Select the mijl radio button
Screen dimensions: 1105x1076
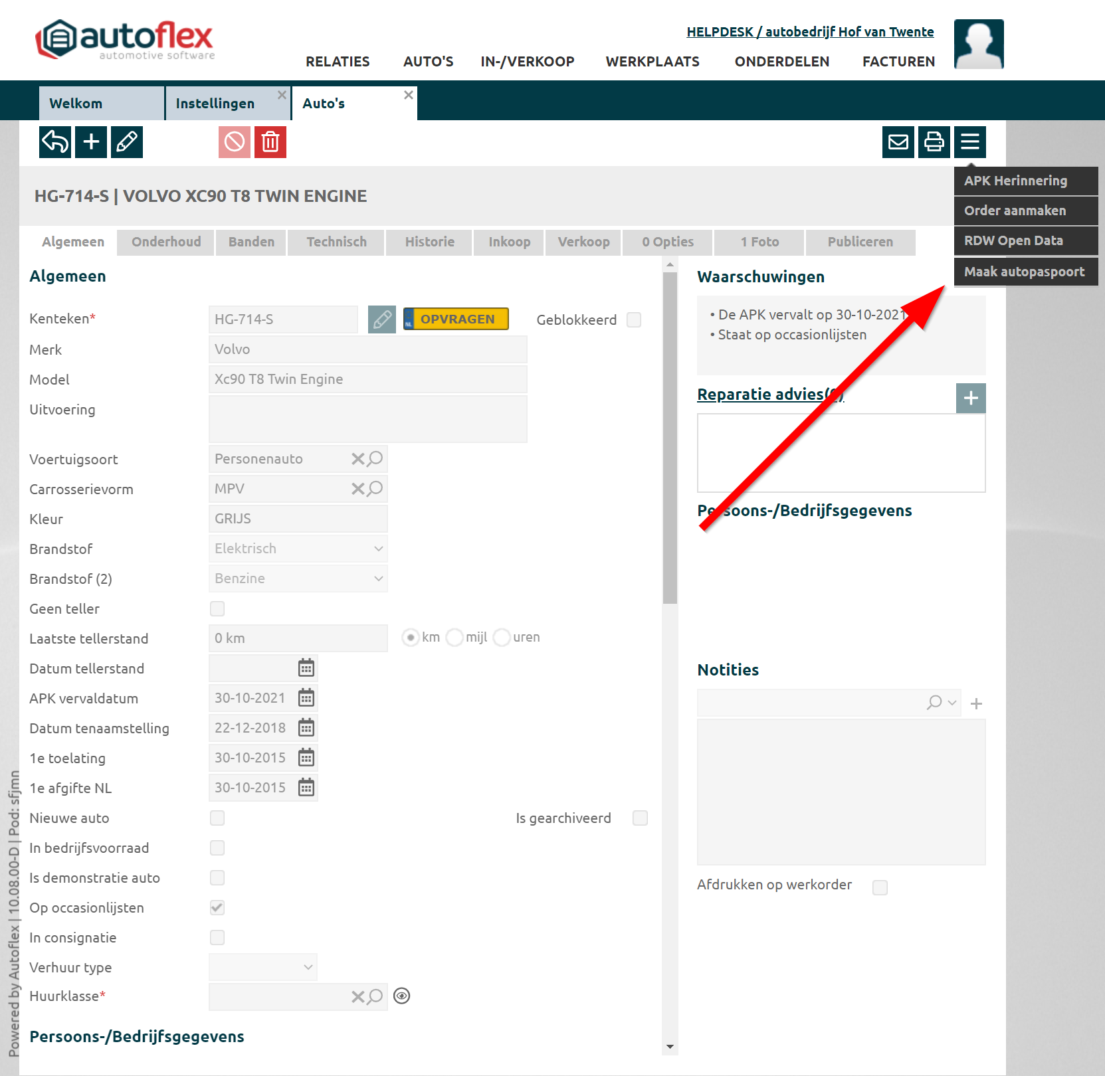455,638
